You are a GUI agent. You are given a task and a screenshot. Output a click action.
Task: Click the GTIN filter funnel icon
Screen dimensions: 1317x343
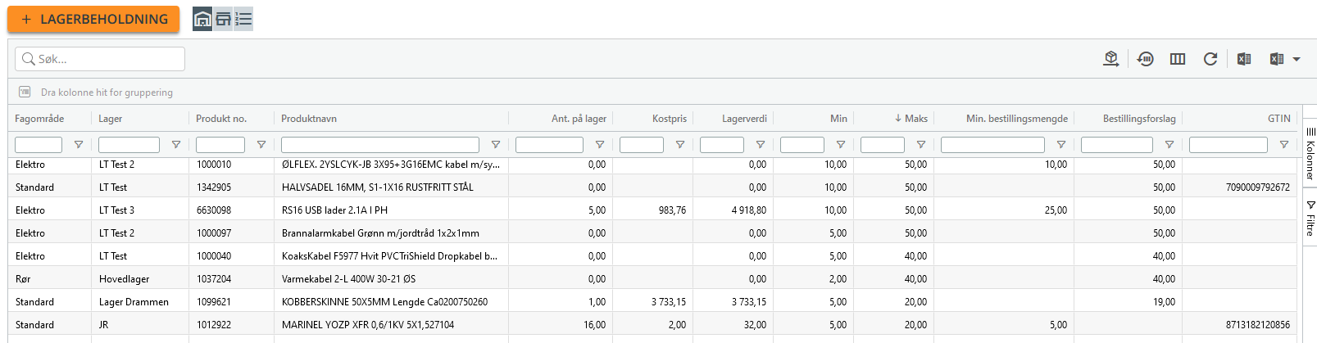point(1284,145)
